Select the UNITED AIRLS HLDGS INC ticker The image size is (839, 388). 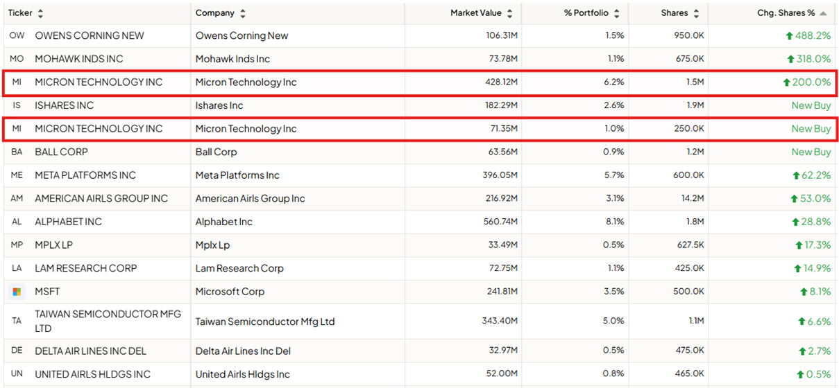tap(92, 374)
